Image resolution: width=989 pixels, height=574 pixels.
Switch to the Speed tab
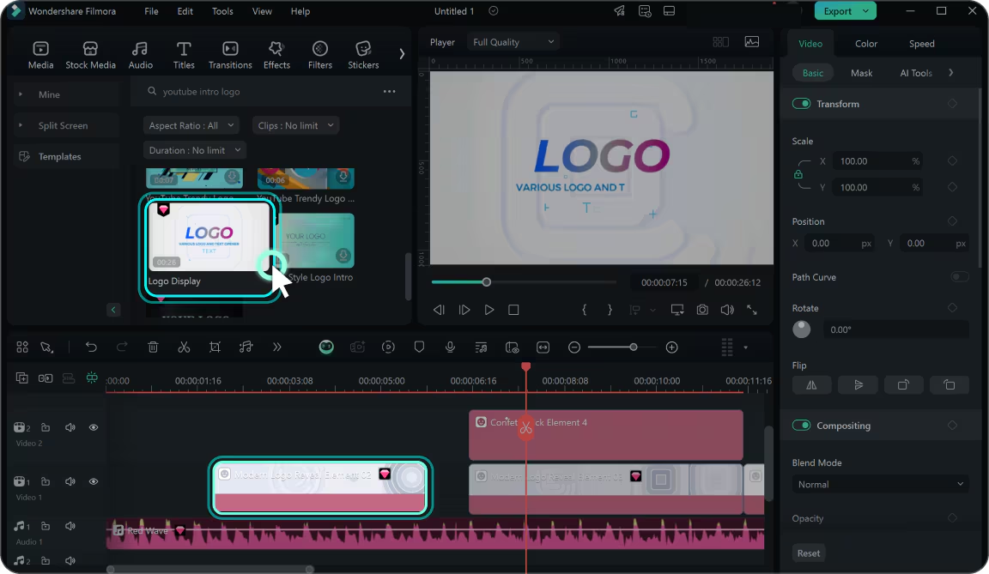(x=921, y=44)
